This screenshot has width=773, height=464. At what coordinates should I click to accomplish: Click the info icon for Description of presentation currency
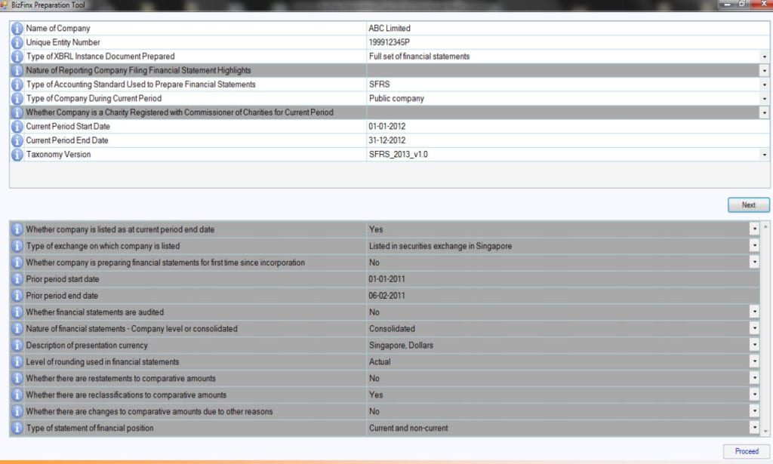point(16,345)
